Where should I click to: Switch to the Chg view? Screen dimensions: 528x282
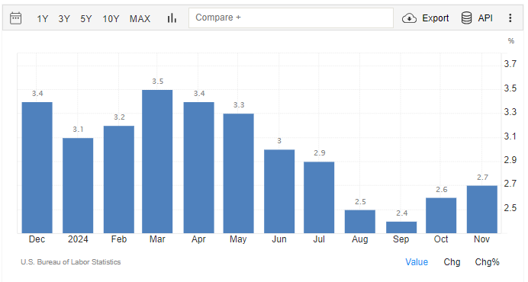tap(452, 262)
